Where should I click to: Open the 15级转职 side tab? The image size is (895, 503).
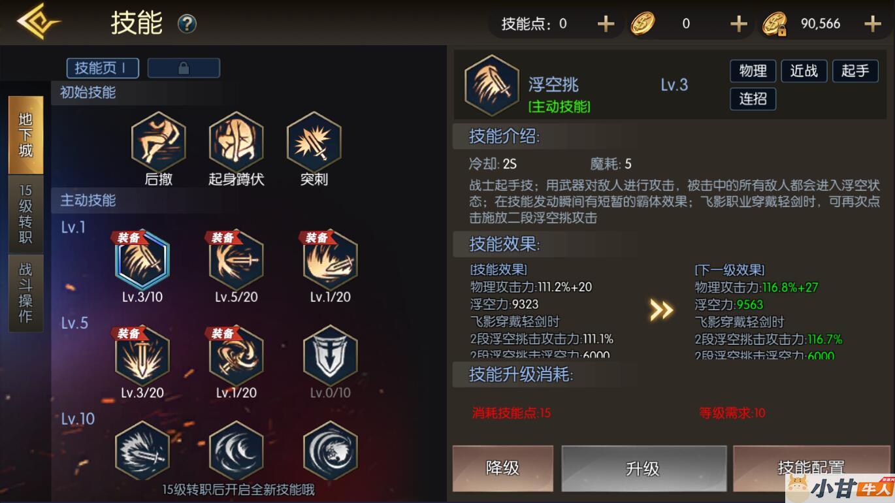(x=25, y=214)
